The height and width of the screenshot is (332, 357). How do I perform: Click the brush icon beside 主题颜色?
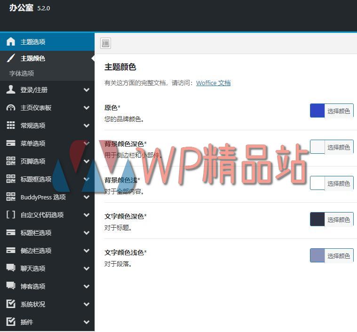pos(11,58)
